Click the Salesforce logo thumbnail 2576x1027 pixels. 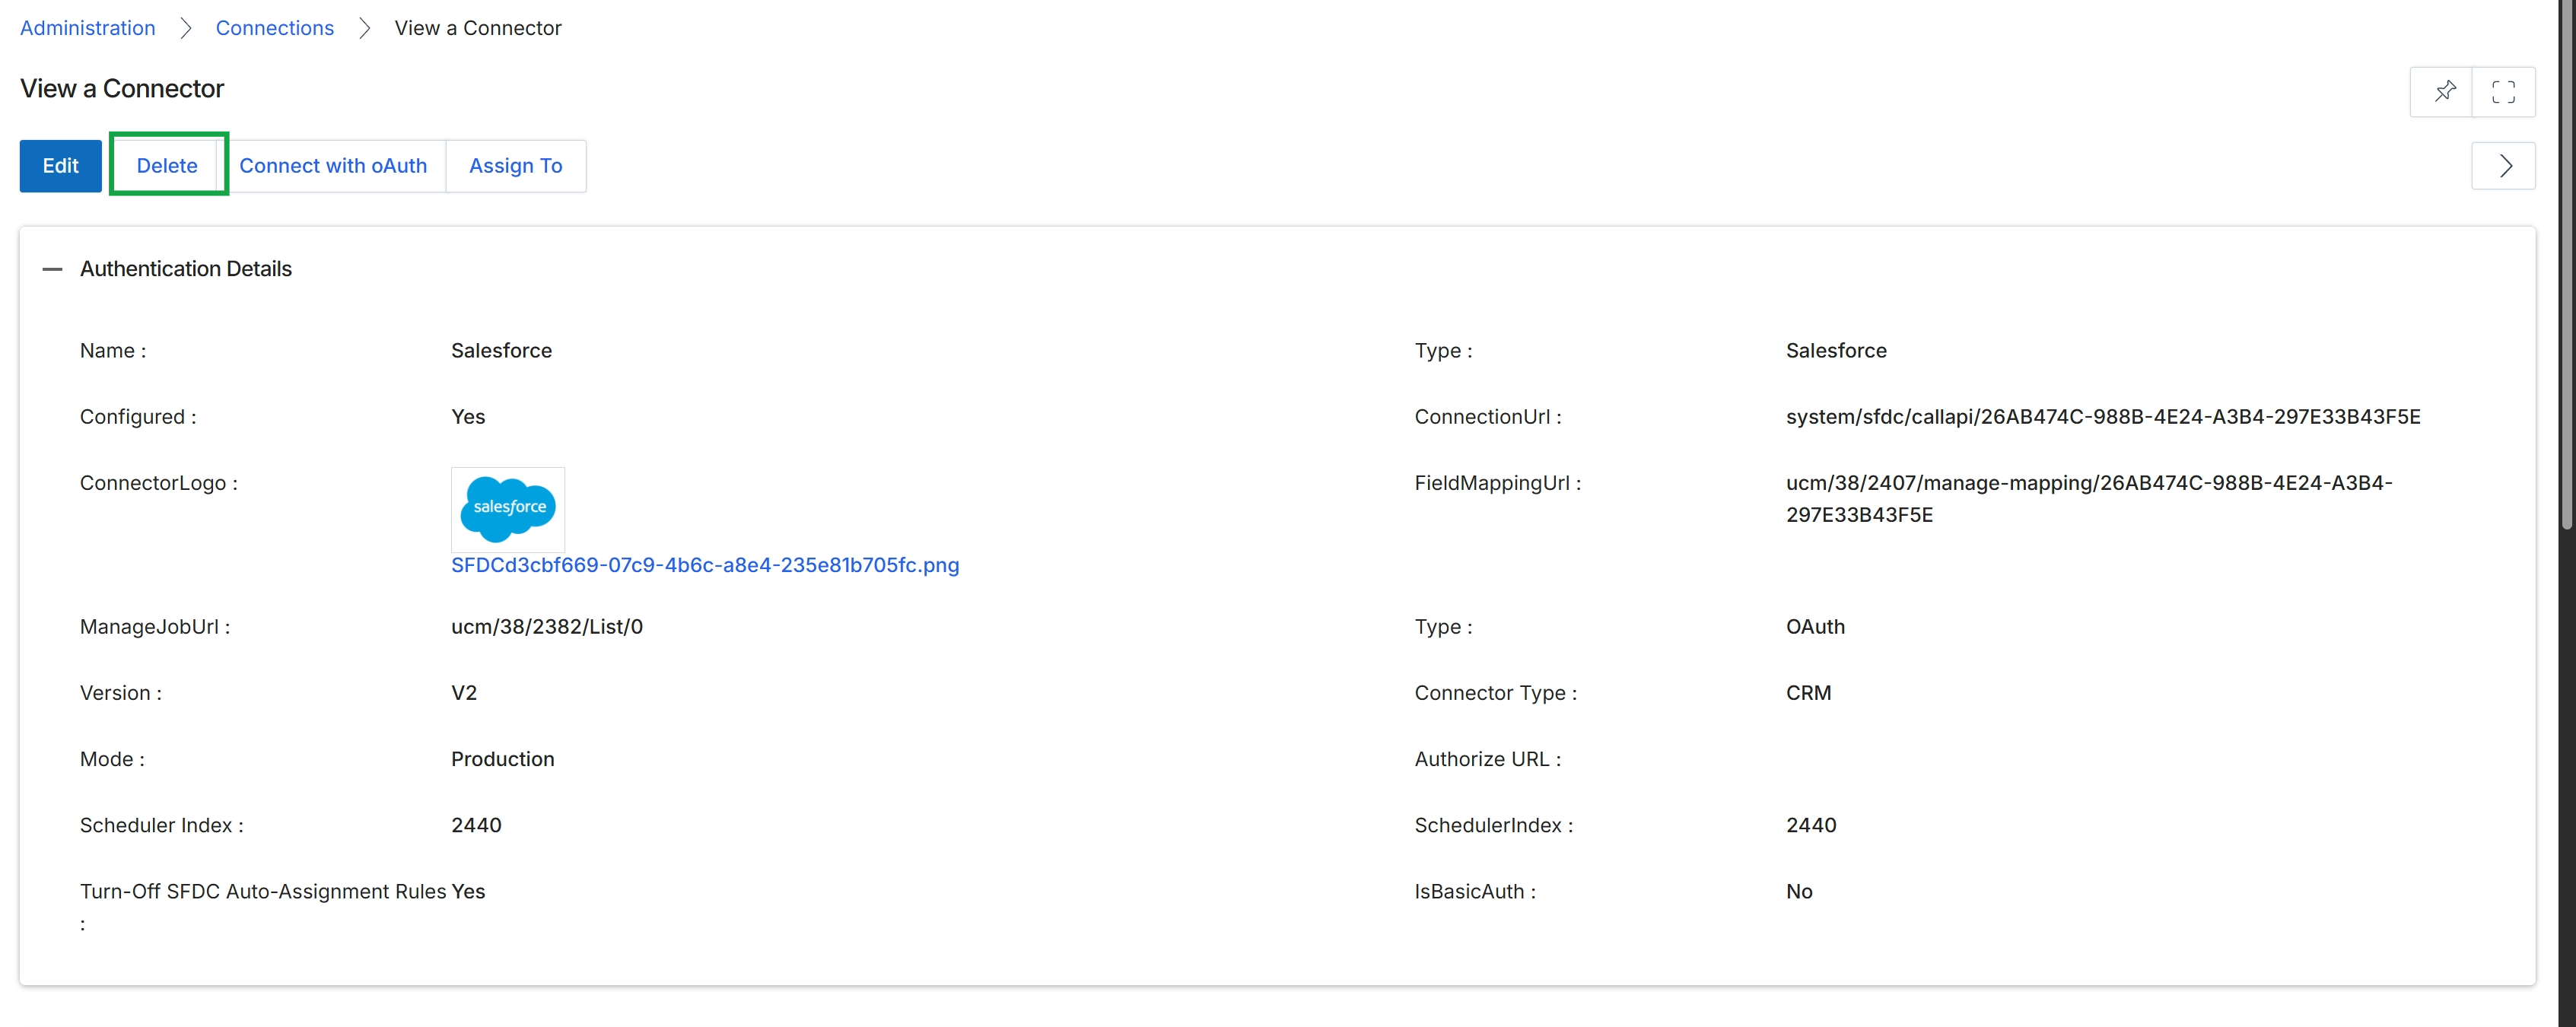(x=508, y=509)
